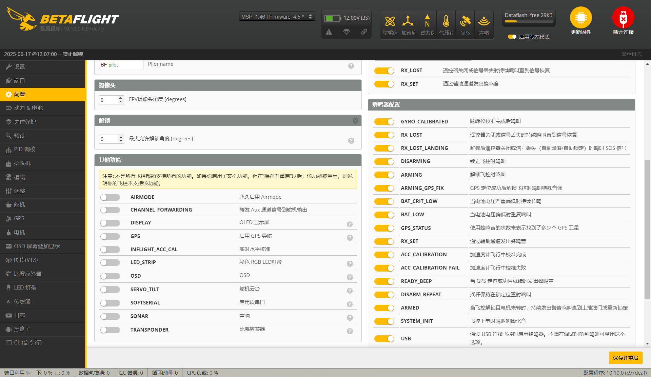
Task: Enable the TRANSPONDER feature toggle
Action: (x=110, y=330)
